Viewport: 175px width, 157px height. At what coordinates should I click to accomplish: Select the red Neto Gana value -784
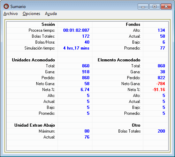(x=161, y=84)
